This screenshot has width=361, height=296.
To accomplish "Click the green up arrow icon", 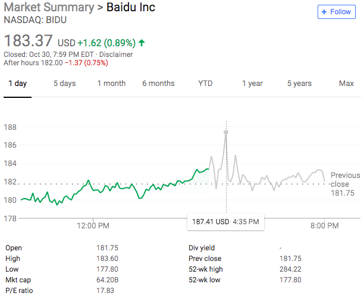I will pos(142,43).
